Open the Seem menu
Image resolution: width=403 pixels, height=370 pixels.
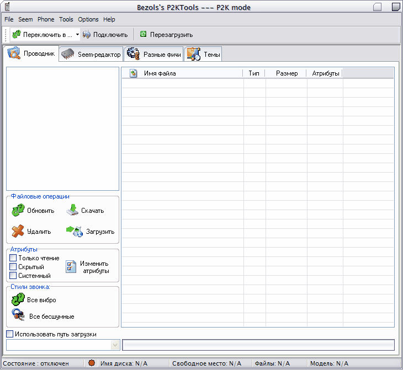[x=25, y=19]
